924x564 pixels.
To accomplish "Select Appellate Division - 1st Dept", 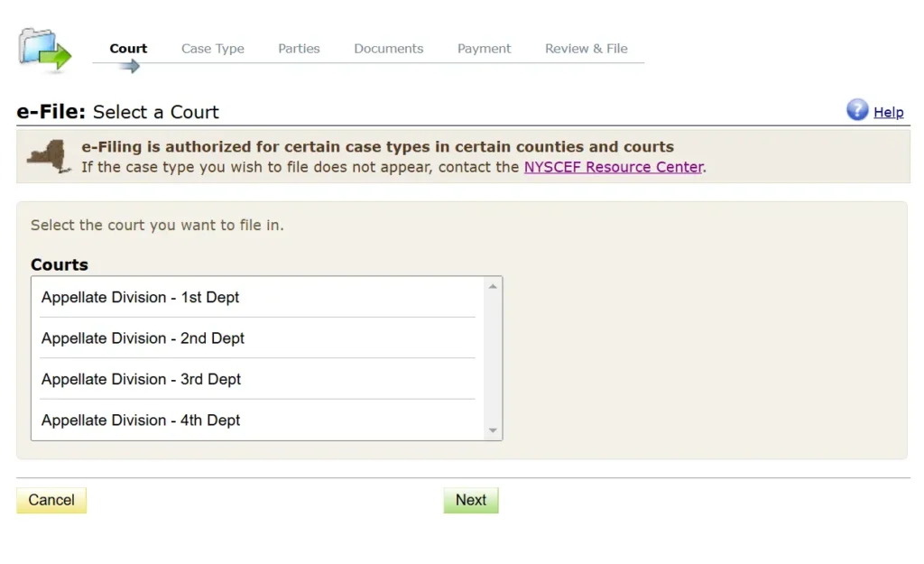I will click(x=141, y=298).
